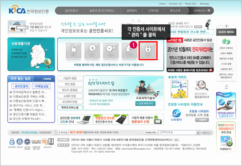Open the Family Site 선택하세요 dropdown
This screenshot has width=242, height=166.
tap(179, 132)
